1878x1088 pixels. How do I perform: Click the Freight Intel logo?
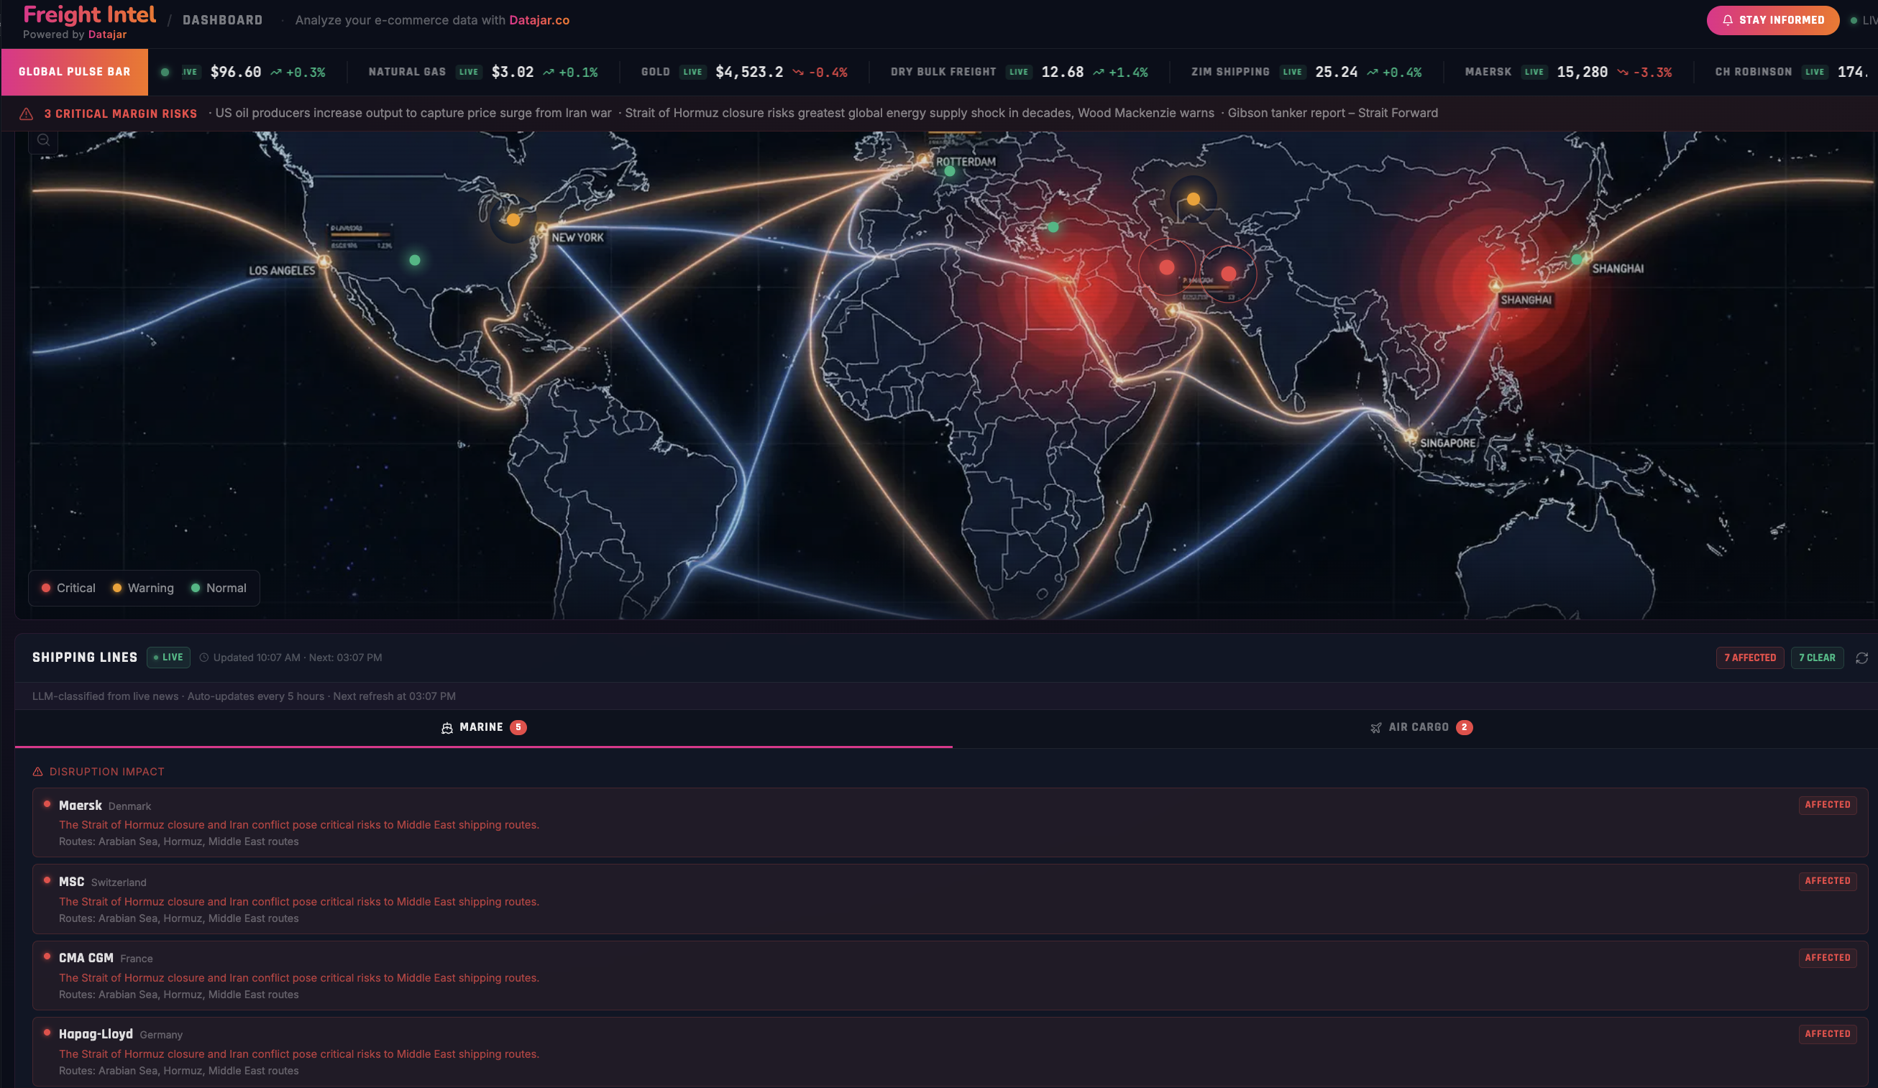pos(89,15)
